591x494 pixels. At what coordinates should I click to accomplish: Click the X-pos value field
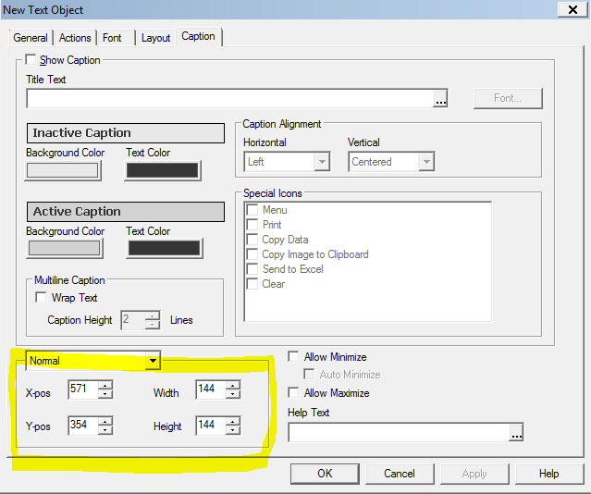tap(83, 389)
